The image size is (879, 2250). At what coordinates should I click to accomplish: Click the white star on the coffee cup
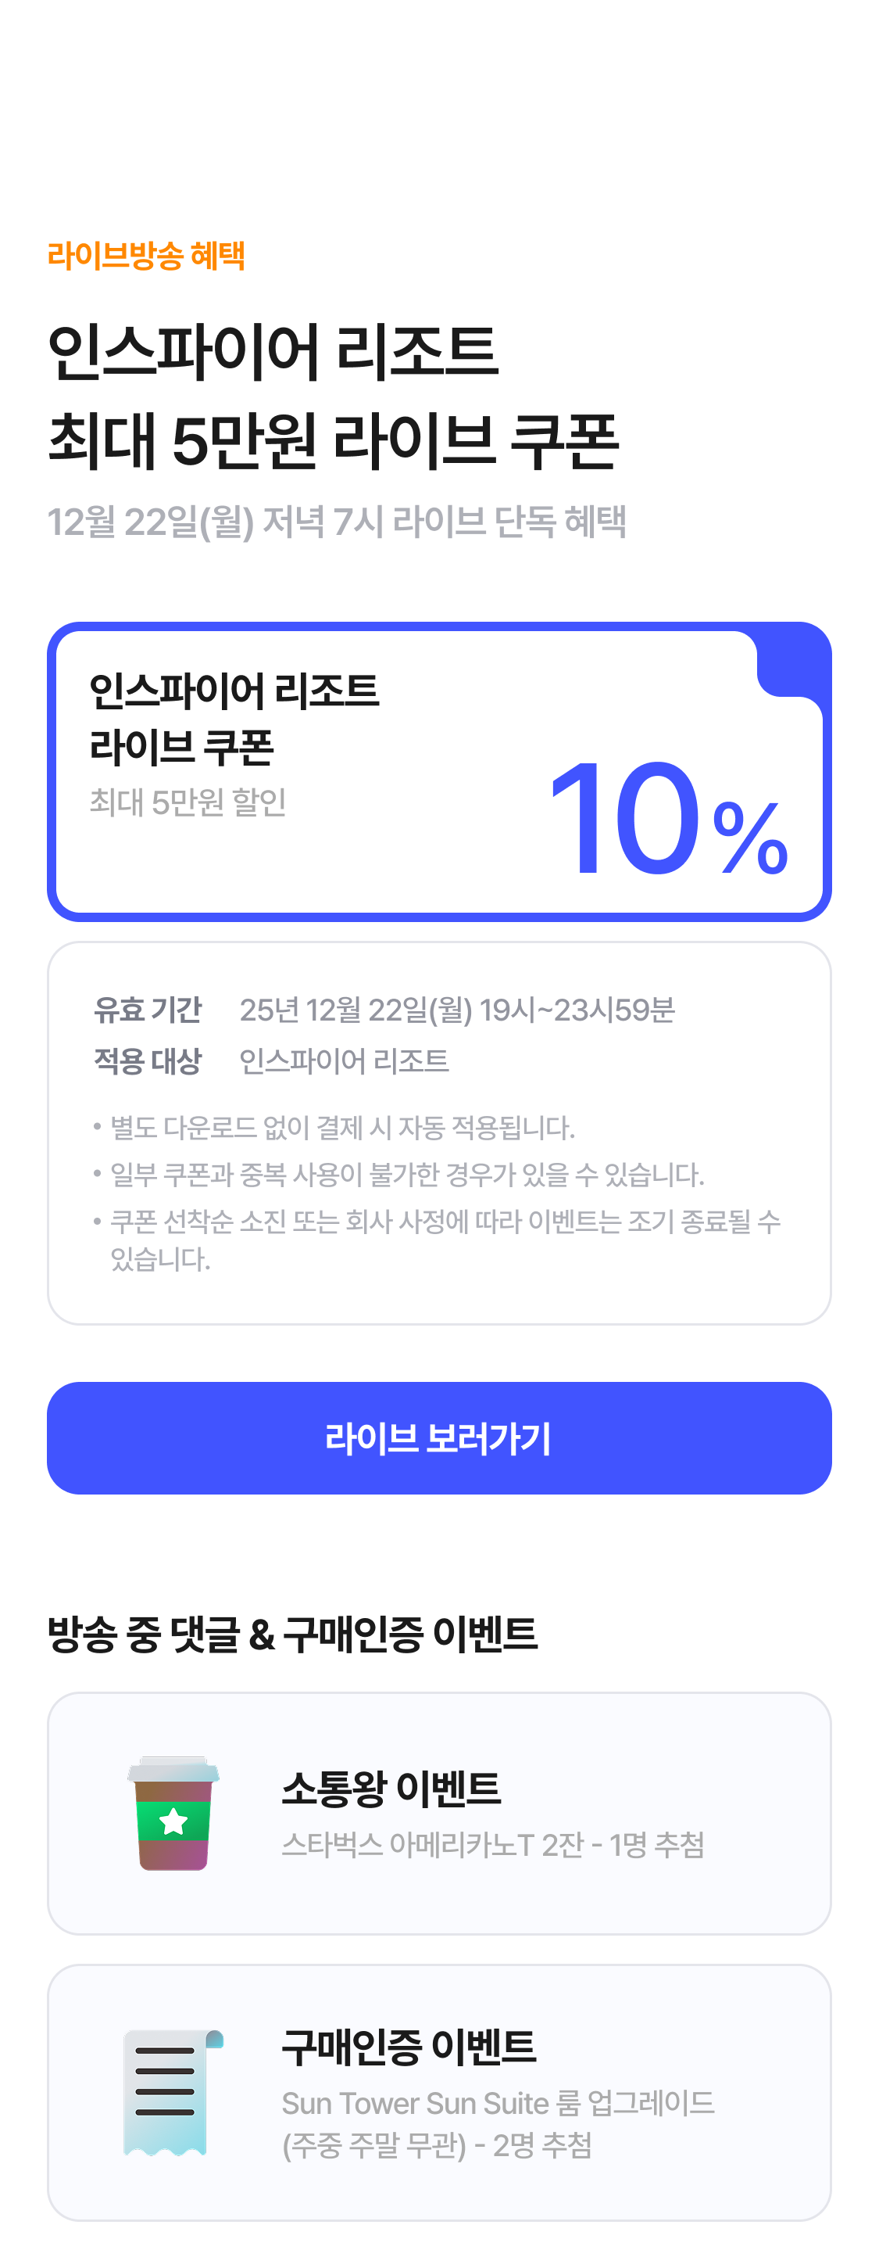pos(173,1821)
